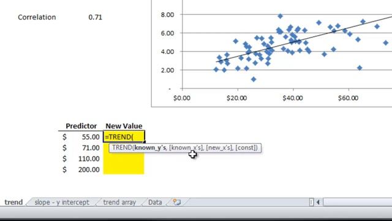The width and height of the screenshot is (392, 221).
Task: Select the predictor cell with 110.00
Action: pyautogui.click(x=81, y=158)
